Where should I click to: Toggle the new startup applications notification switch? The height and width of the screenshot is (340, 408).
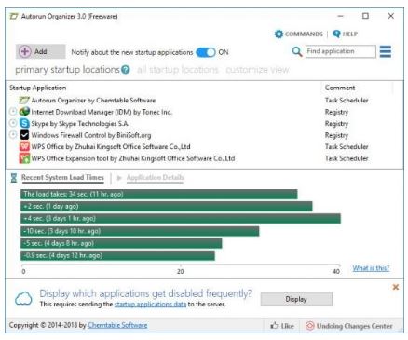(x=206, y=52)
